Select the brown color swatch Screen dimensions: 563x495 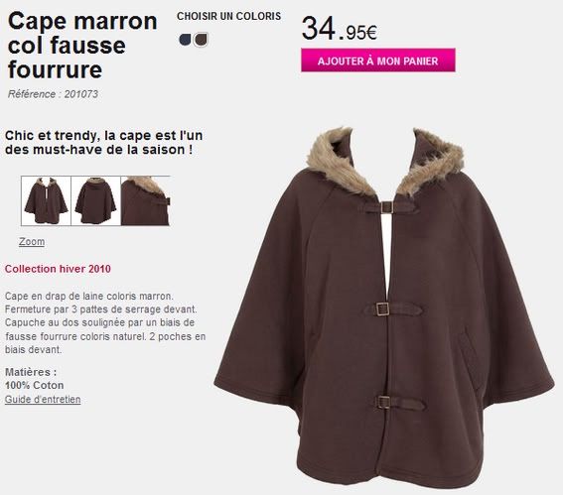201,39
